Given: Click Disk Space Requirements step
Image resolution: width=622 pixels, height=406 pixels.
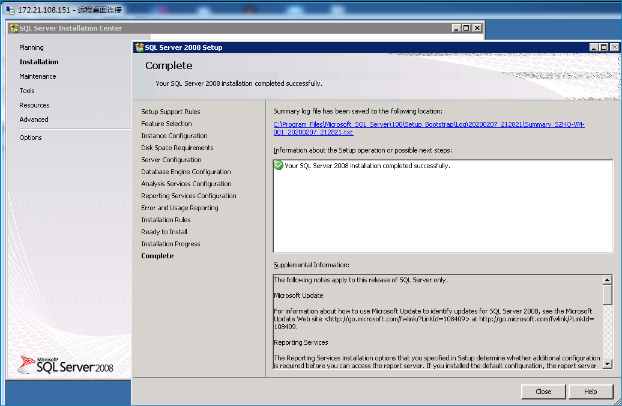Looking at the screenshot, I should tap(177, 148).
